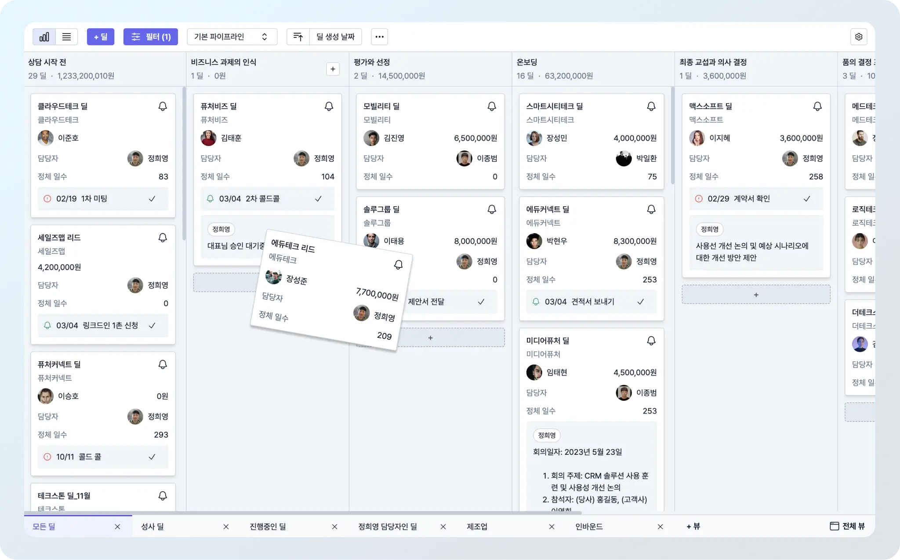Open 클라우드테크 딜 card title
900x560 pixels.
click(x=62, y=106)
